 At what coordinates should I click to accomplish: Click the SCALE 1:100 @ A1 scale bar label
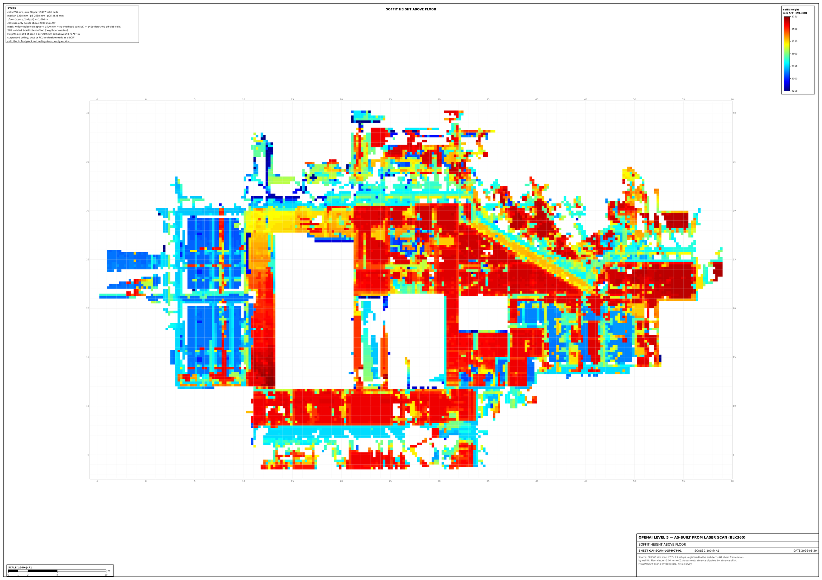pyautogui.click(x=20, y=567)
